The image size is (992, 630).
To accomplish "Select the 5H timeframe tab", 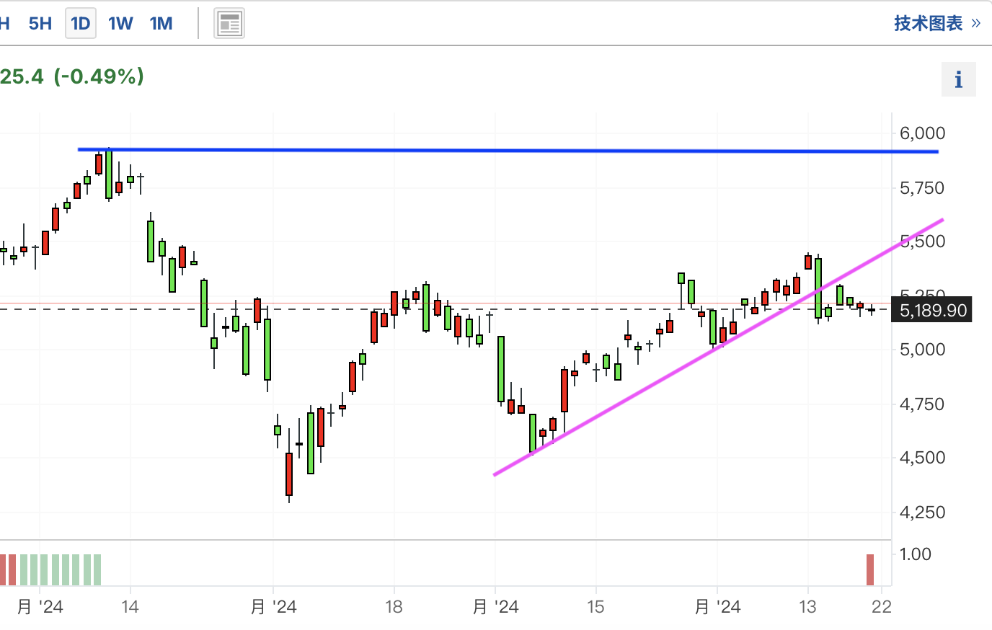I will (40, 24).
